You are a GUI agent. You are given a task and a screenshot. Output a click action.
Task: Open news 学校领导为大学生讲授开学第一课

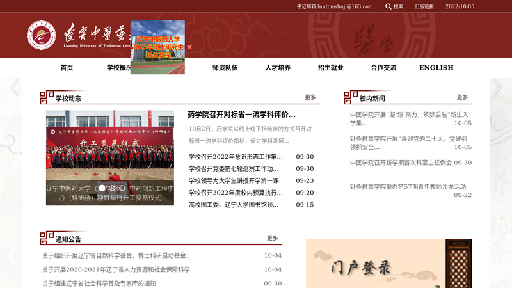234,181
